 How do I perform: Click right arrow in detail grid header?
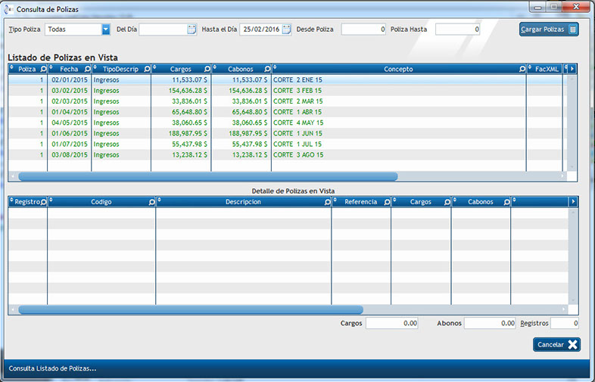pos(572,202)
